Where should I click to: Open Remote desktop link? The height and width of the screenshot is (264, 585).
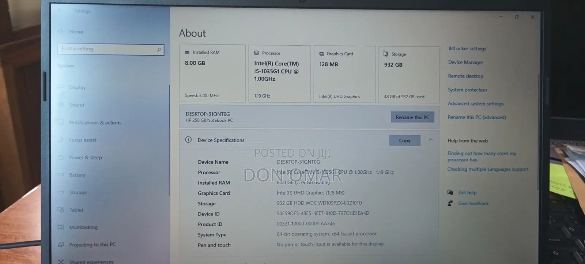466,76
